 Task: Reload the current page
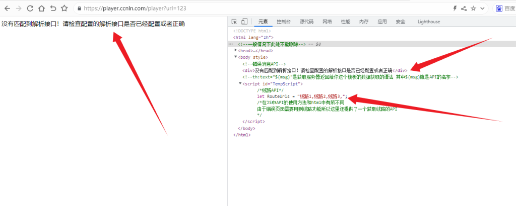[x=30, y=8]
